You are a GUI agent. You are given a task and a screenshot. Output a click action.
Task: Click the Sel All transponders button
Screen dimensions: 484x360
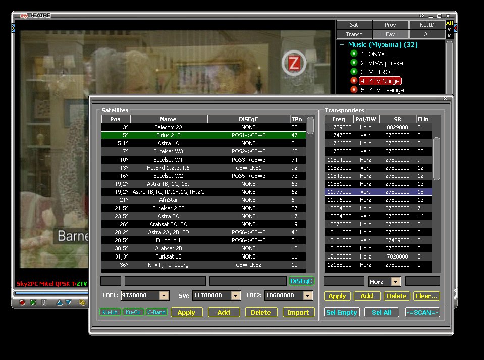pyautogui.click(x=382, y=312)
